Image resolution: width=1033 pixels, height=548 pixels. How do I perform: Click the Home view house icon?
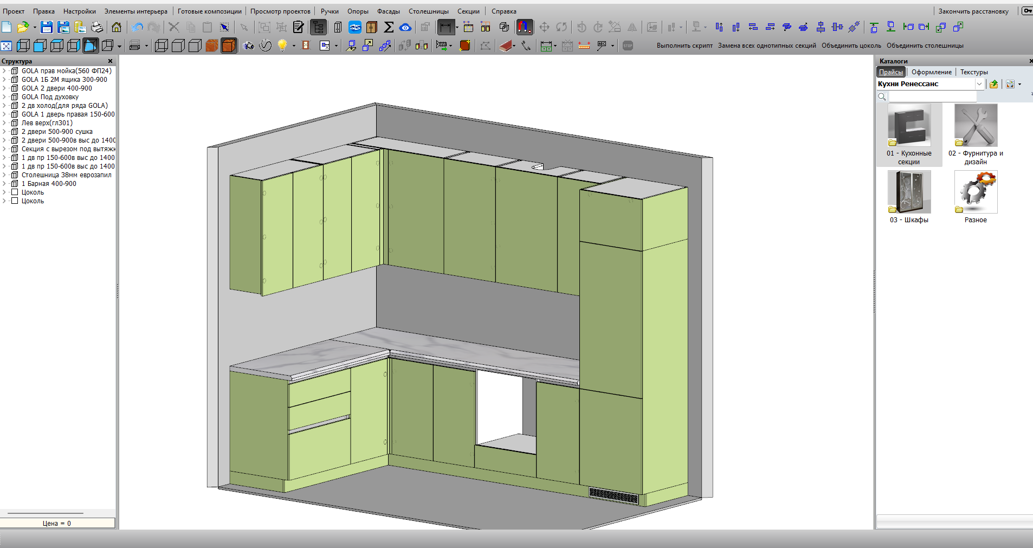pos(117,27)
